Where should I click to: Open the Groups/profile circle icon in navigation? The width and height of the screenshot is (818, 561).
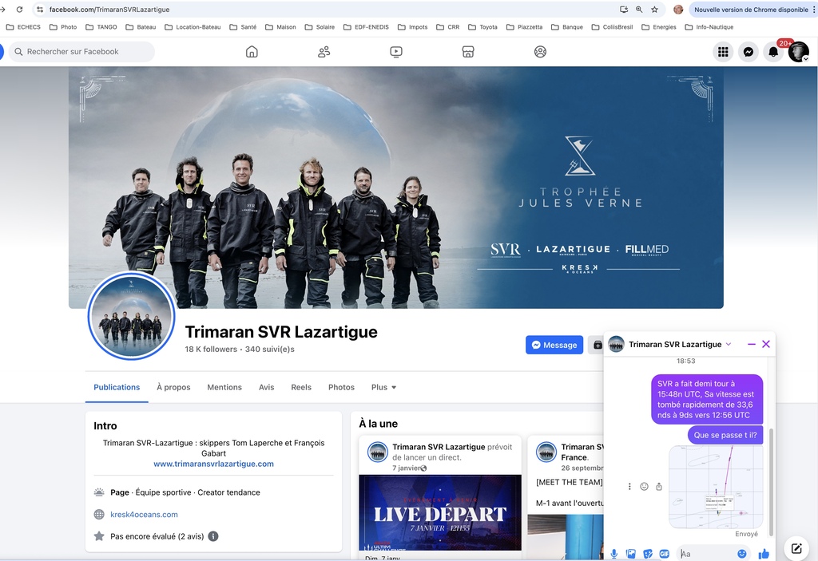click(x=540, y=52)
